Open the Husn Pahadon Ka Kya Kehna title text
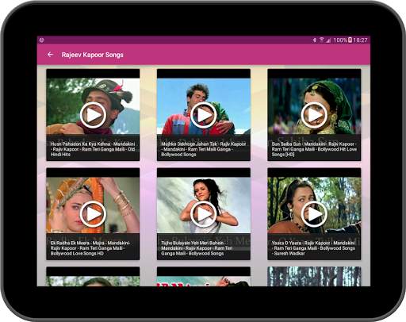Viewport: 406px width, 322px height. 93,149
